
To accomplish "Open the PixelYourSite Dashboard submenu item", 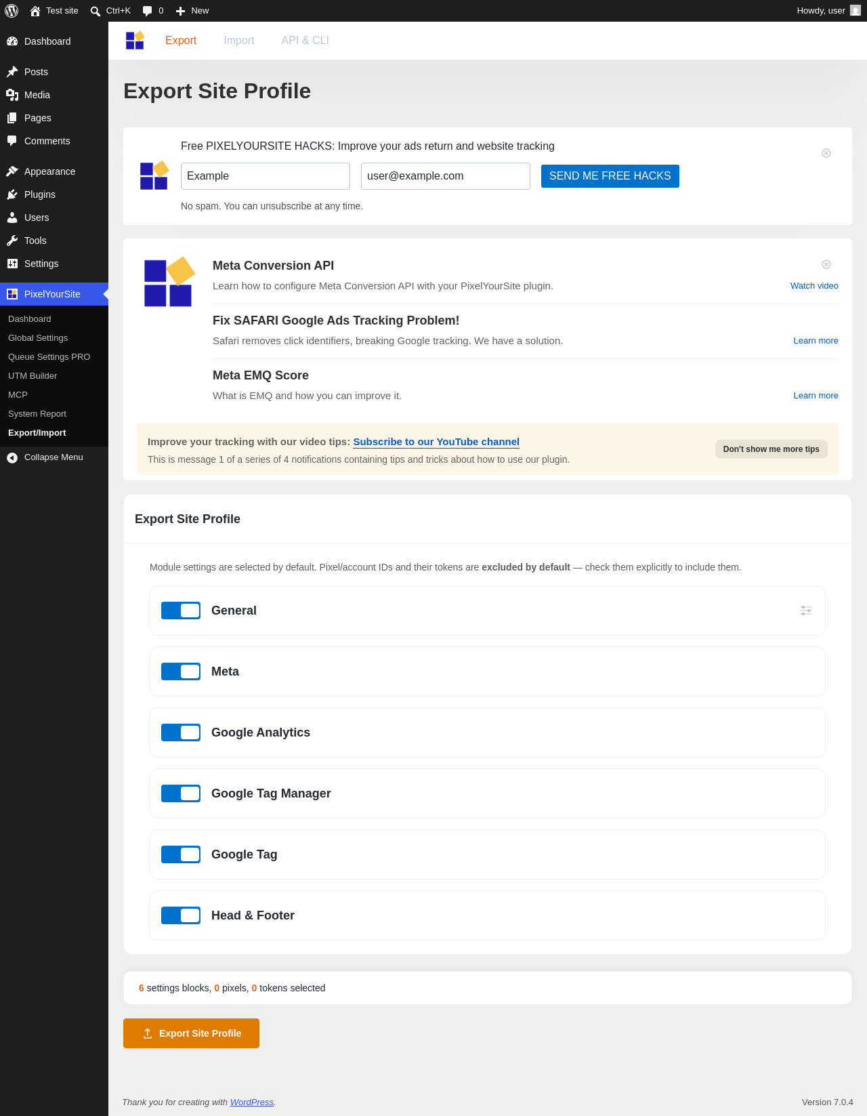I will [54, 319].
